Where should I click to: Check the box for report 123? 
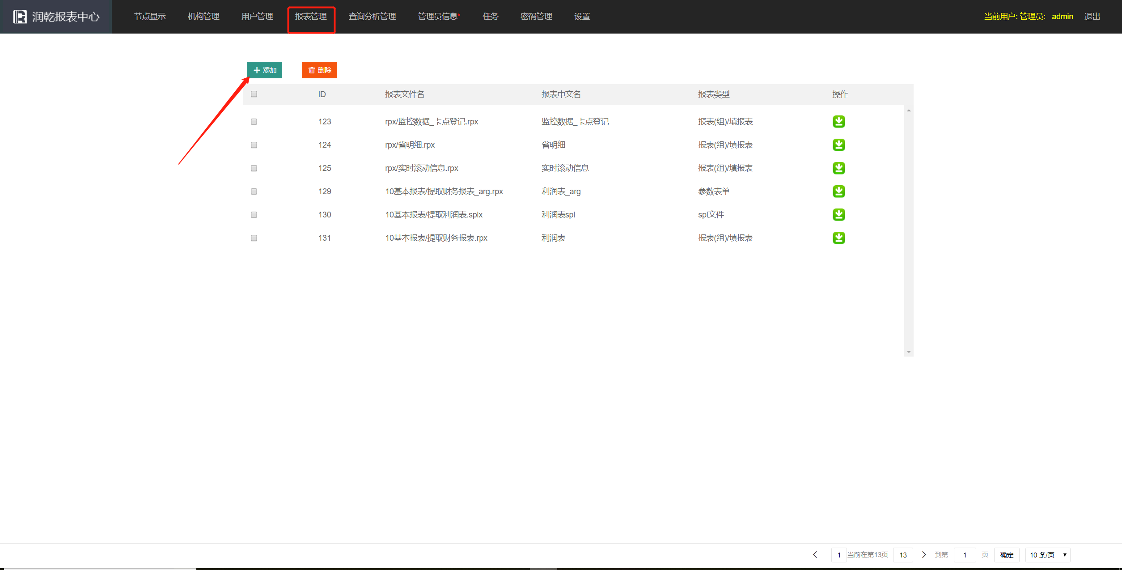[254, 122]
